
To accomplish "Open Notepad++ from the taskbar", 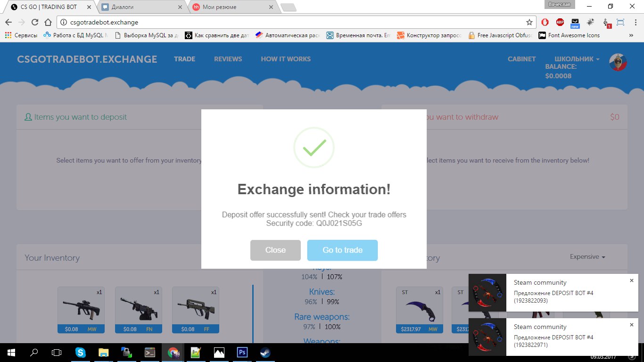I will 196,352.
